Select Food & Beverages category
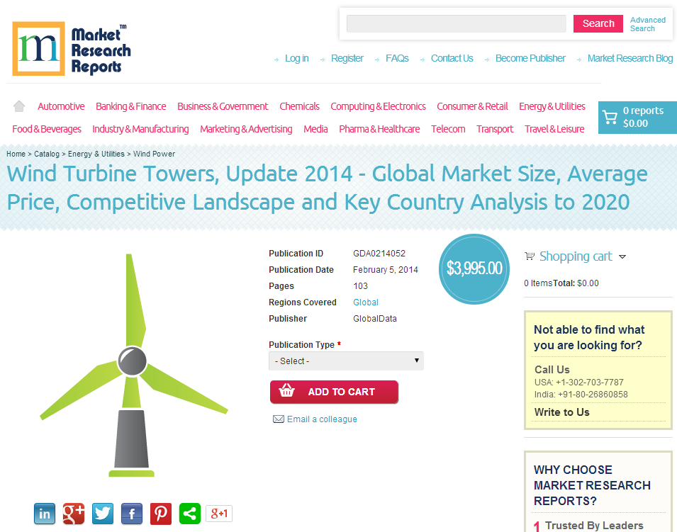677x532 pixels. [x=47, y=129]
